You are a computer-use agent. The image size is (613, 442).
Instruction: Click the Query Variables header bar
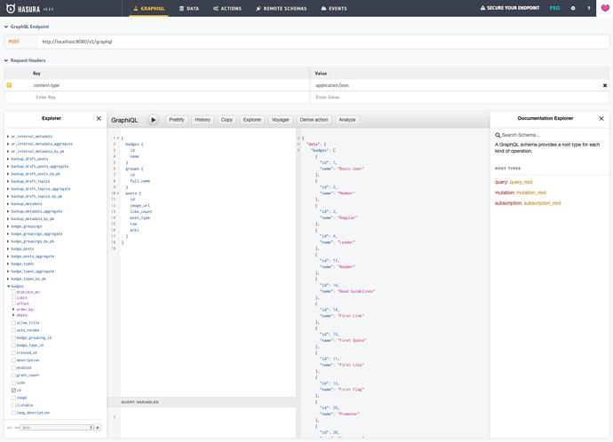tap(202, 402)
